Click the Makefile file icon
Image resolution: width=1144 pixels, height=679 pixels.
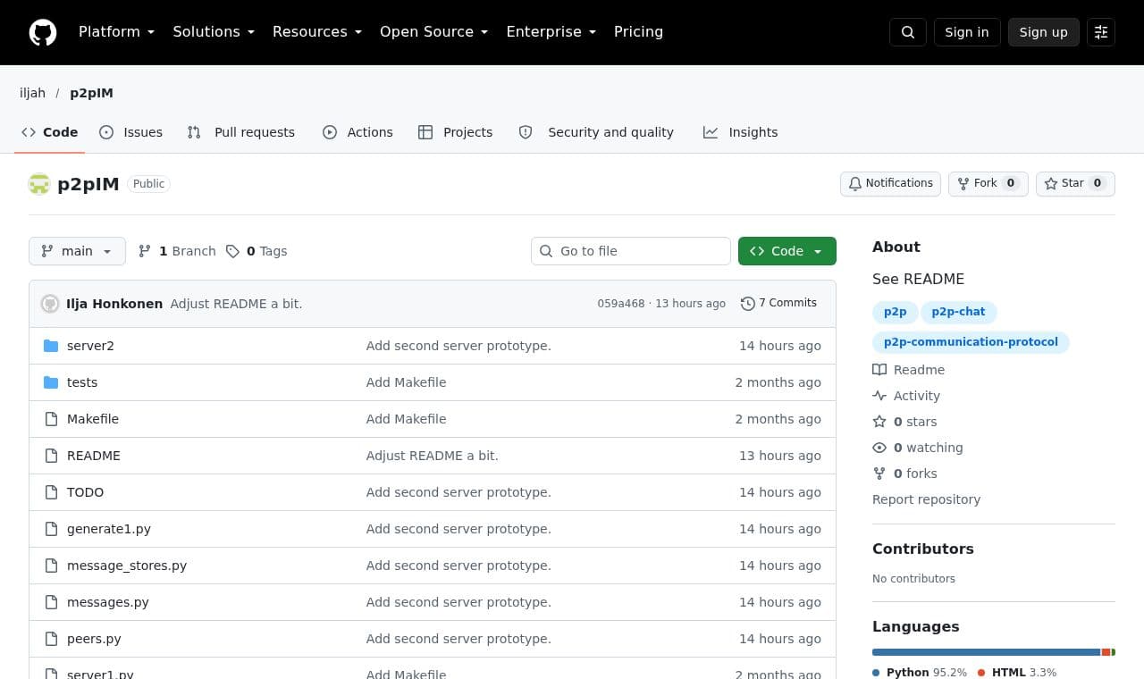coord(51,419)
